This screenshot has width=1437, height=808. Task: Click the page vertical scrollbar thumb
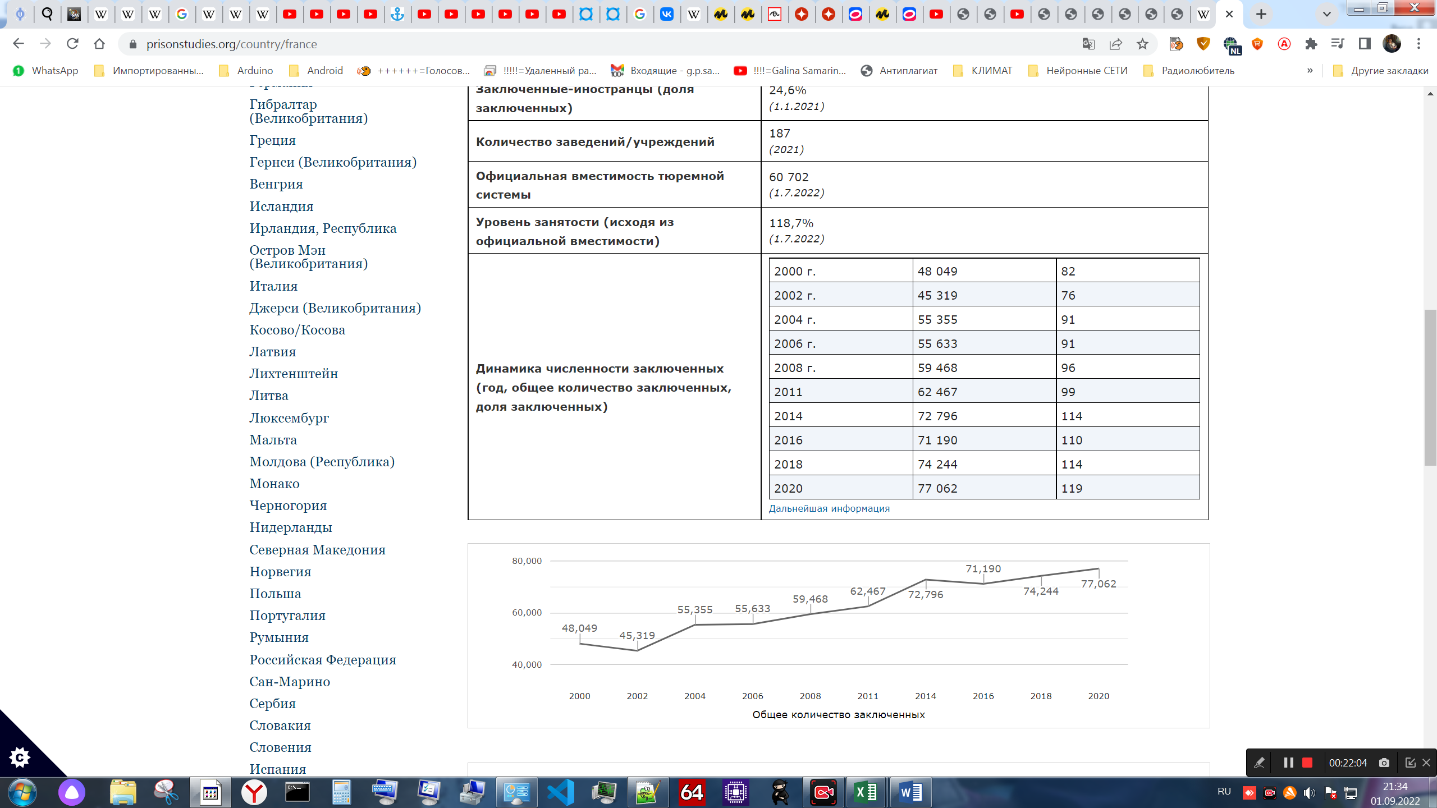coord(1430,387)
